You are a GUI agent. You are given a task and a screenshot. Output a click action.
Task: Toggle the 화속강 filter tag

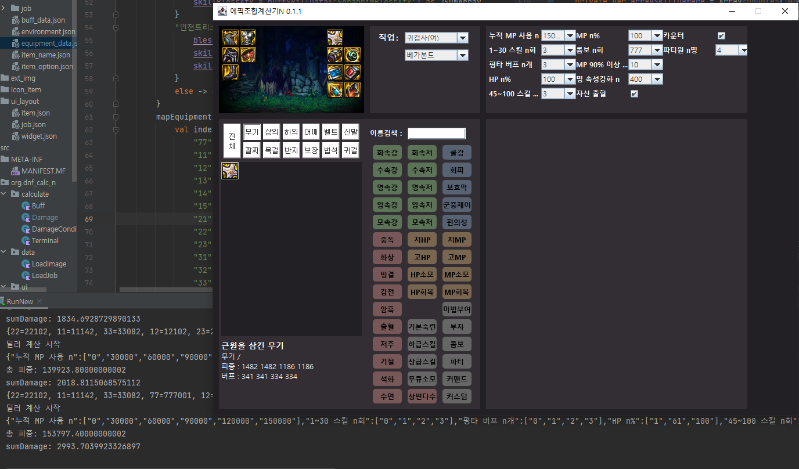pos(387,153)
